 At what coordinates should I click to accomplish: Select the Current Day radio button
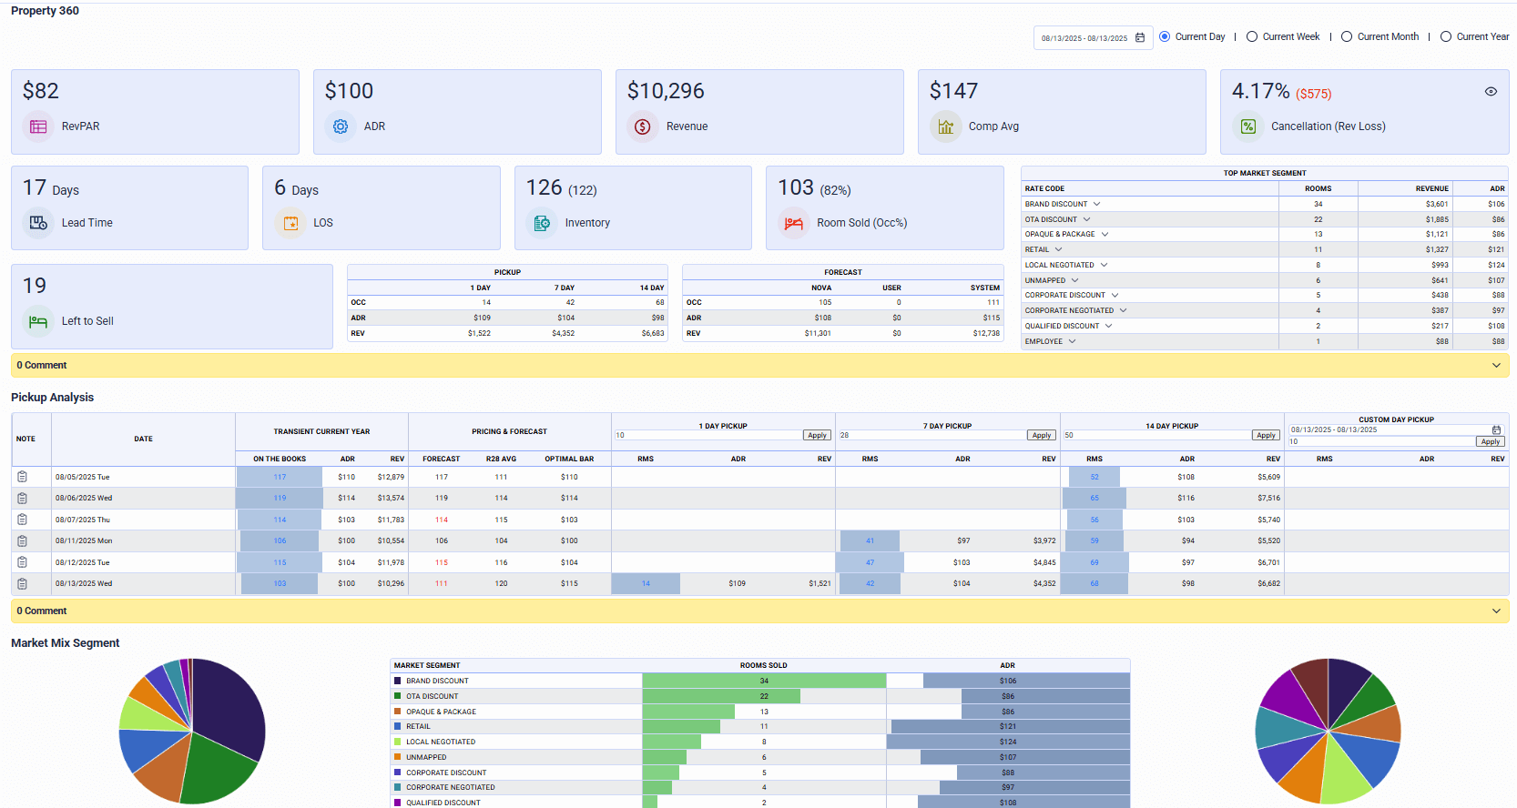point(1165,36)
